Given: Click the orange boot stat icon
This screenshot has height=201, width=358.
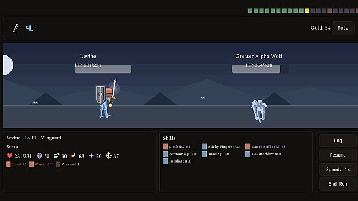Looking at the screenshot, I should point(74,155).
